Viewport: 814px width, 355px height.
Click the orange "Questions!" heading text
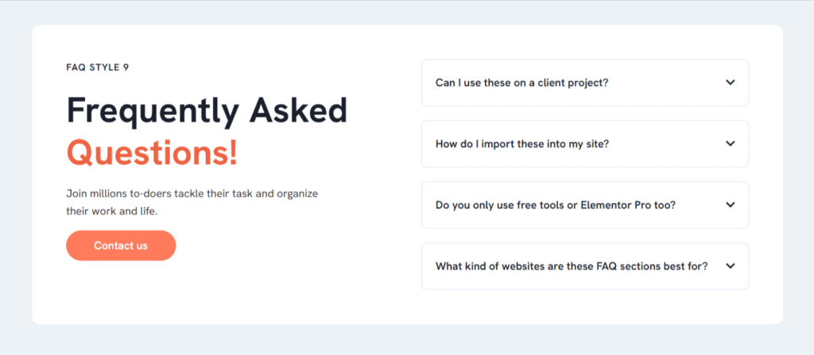point(152,152)
